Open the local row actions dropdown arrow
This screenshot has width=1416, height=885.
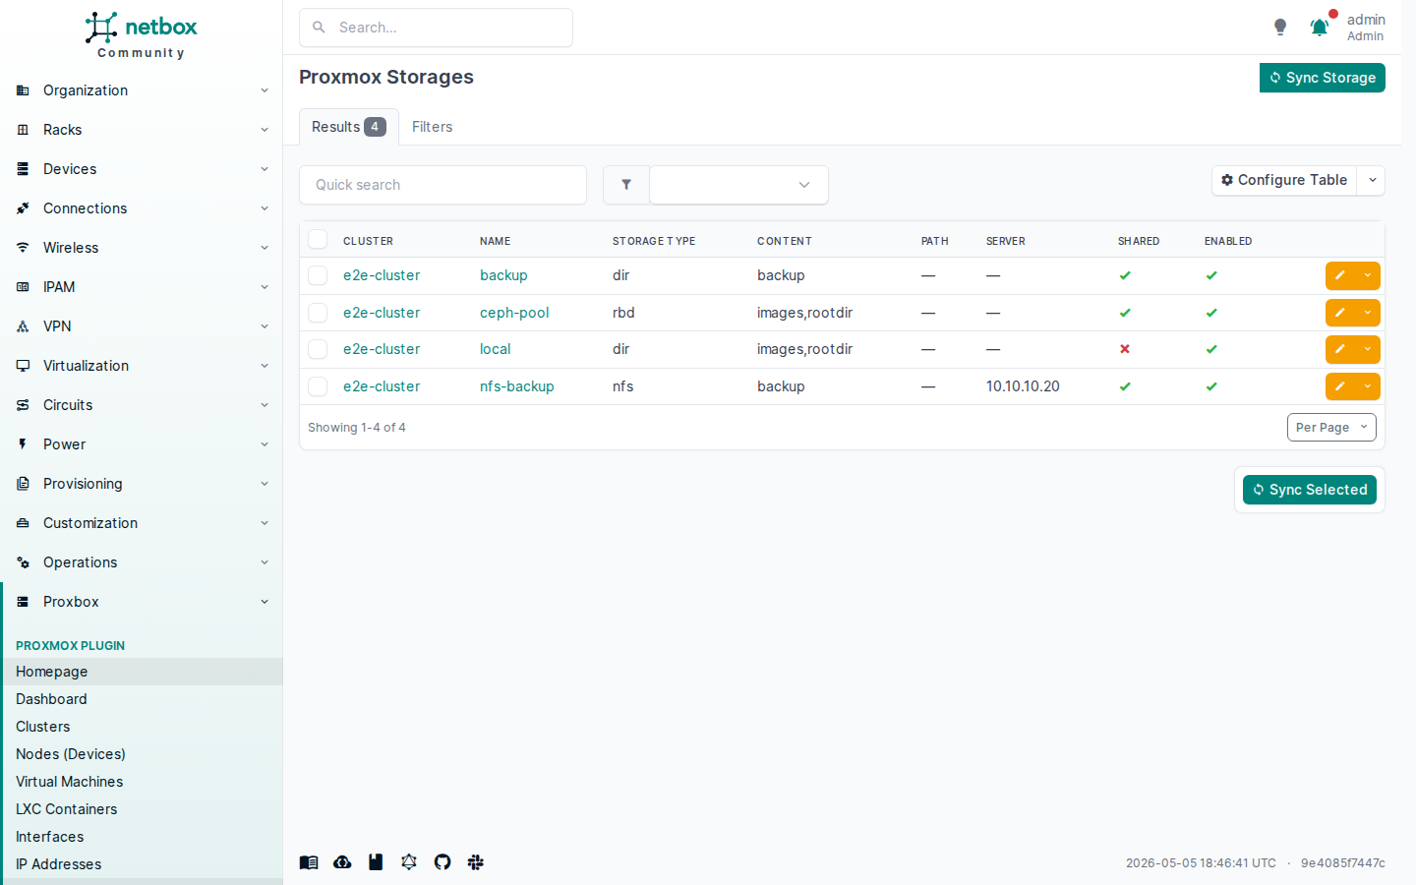(1368, 349)
